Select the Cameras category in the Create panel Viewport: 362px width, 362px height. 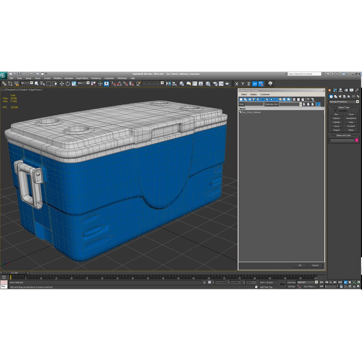345,97
